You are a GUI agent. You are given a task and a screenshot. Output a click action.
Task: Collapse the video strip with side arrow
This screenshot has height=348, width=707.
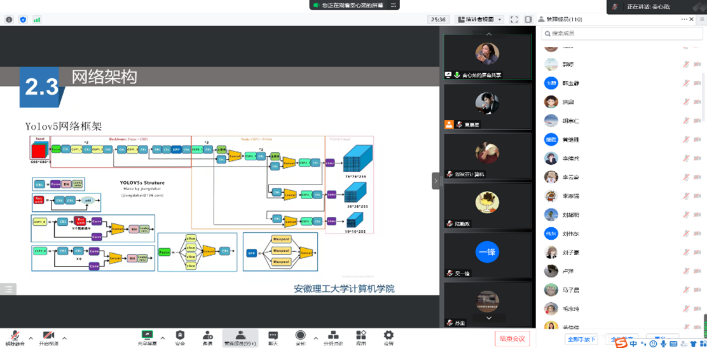click(x=436, y=181)
